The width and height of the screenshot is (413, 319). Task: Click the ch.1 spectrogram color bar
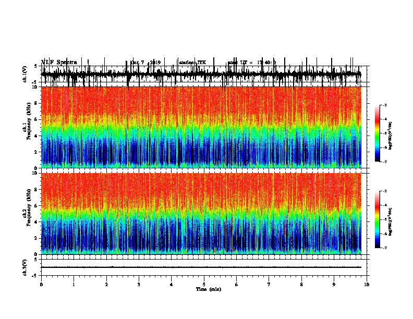pos(377,133)
